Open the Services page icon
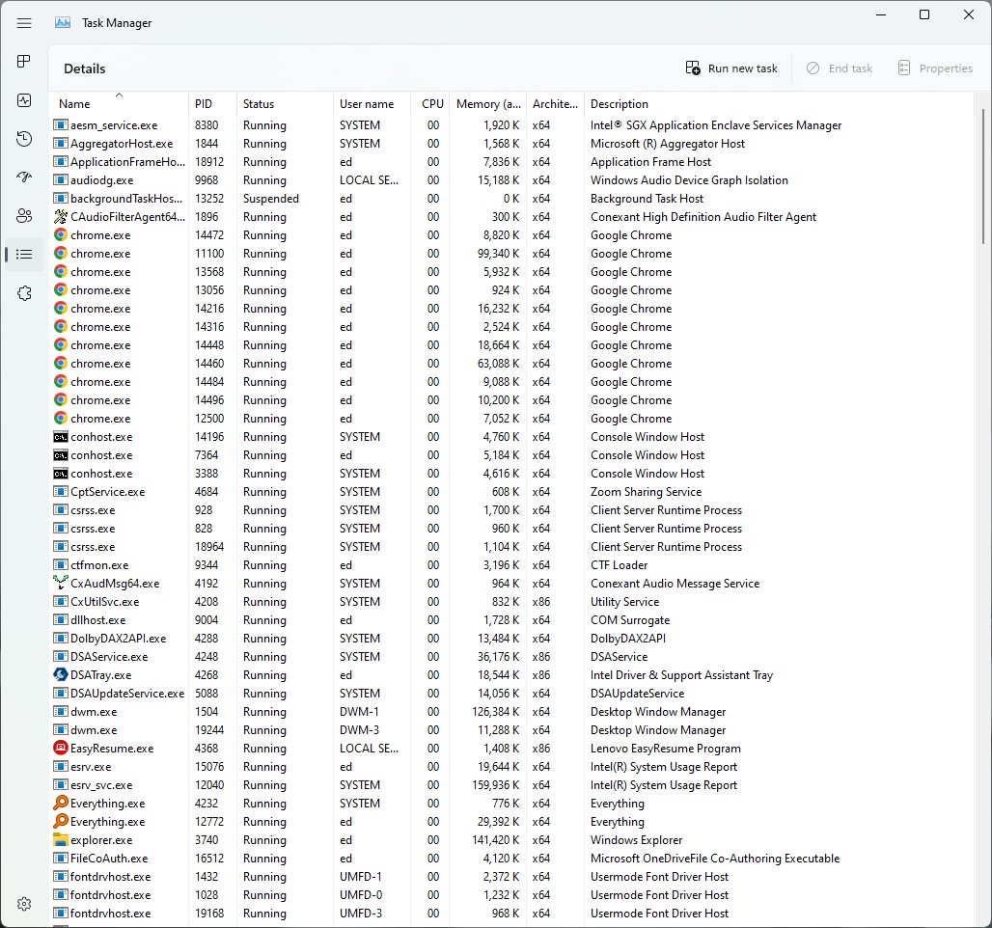 pyautogui.click(x=24, y=293)
